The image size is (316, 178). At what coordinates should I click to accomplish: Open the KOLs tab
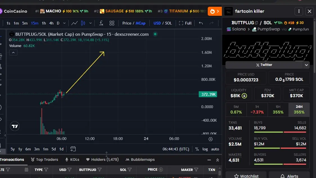pos(72,160)
